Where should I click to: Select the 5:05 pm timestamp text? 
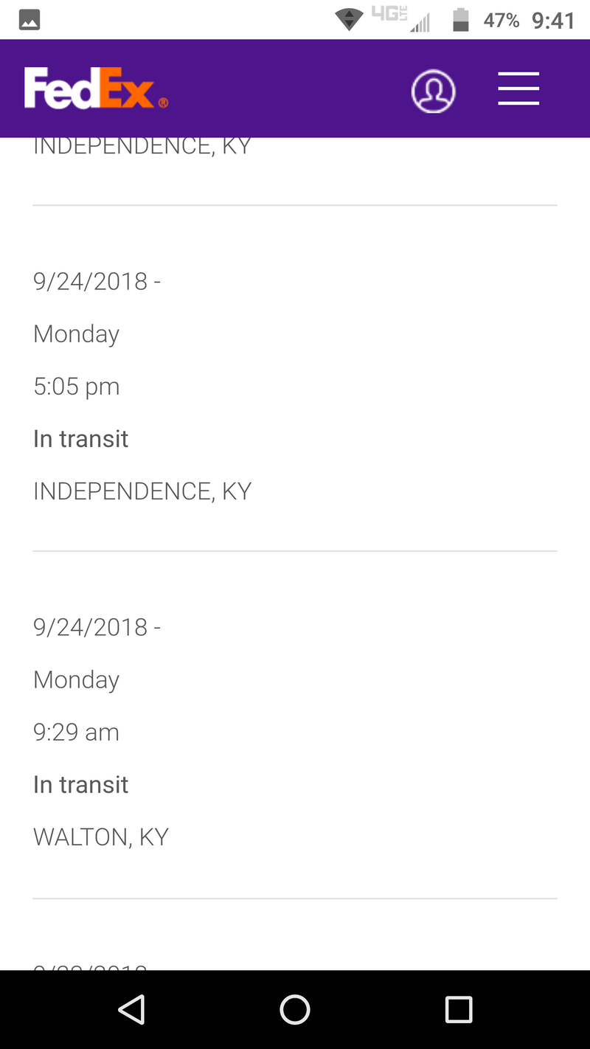tap(77, 387)
